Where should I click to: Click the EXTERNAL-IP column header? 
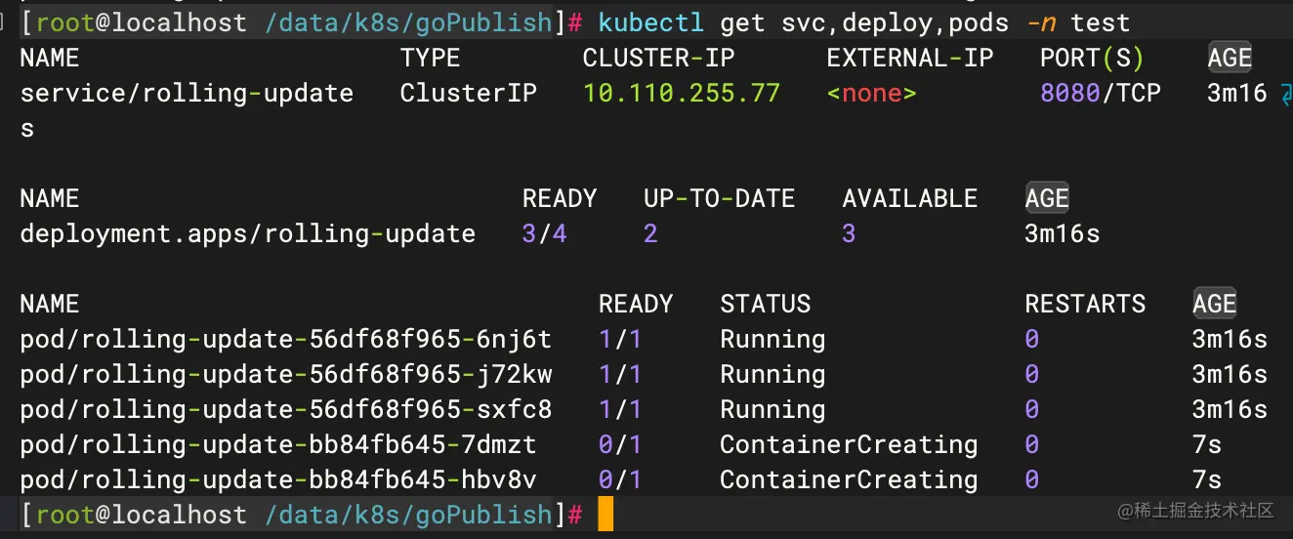(x=909, y=58)
